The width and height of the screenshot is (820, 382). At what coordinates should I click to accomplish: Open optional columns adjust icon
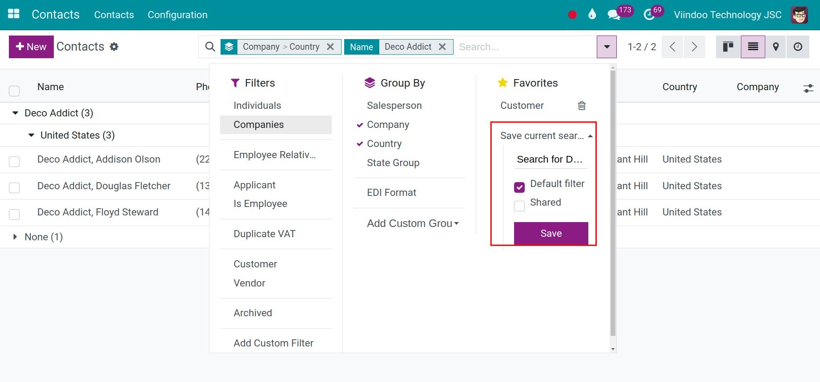[808, 88]
